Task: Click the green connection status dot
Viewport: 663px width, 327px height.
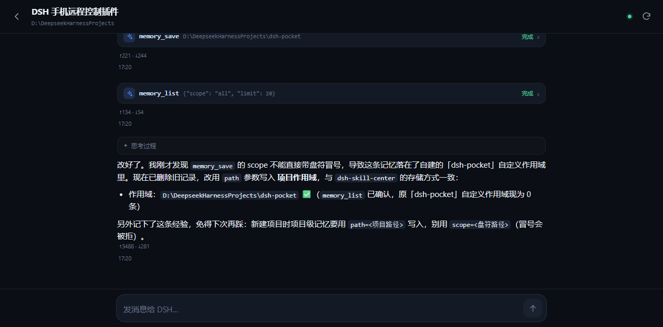Action: [629, 16]
